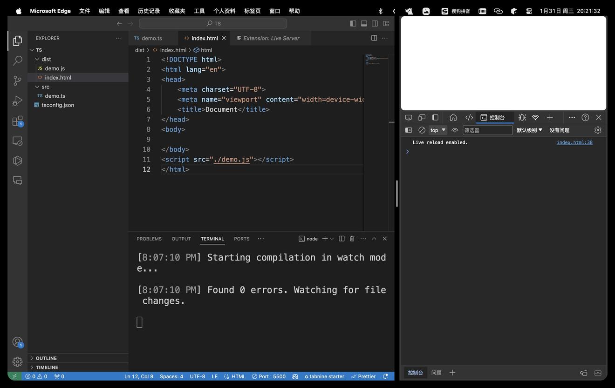
Task: Open the 默认级别 log level dropdown
Action: click(x=530, y=130)
